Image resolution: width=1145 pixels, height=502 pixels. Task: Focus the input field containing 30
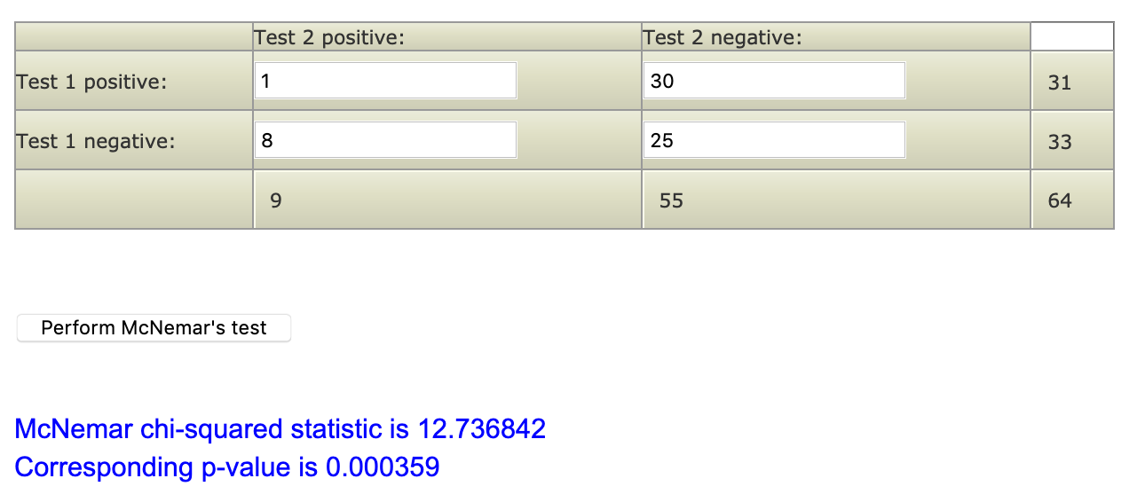click(x=773, y=81)
